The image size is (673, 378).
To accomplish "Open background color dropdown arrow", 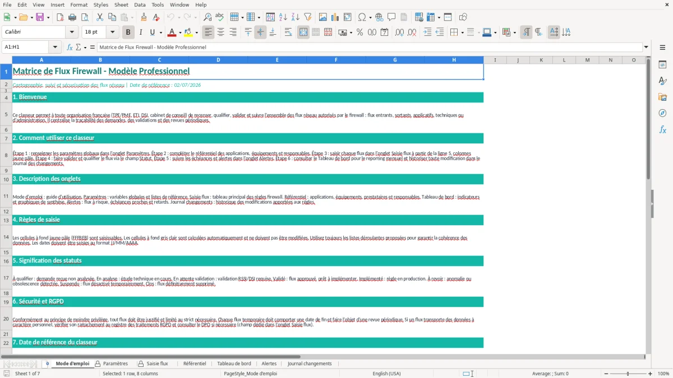I will click(x=197, y=32).
